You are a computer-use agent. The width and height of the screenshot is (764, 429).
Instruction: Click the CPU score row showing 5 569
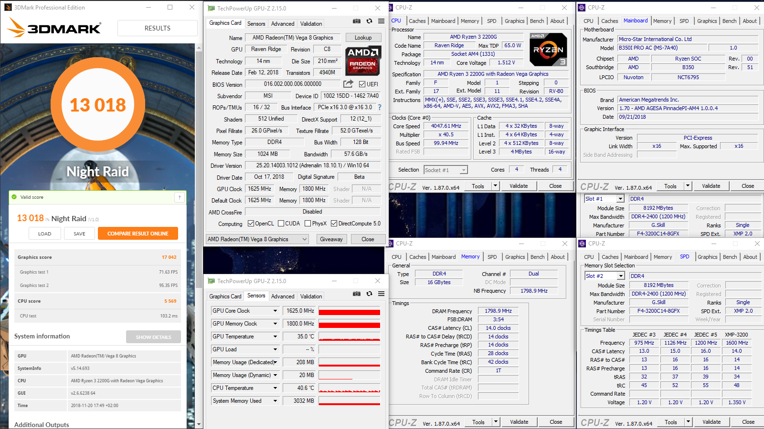tap(97, 301)
